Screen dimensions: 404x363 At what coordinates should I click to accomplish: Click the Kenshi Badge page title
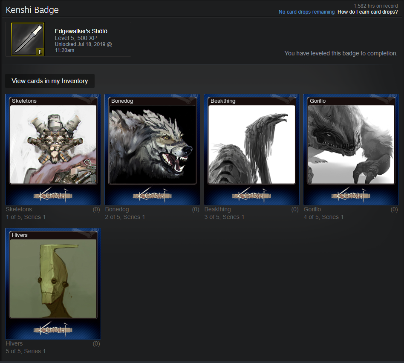(x=32, y=10)
